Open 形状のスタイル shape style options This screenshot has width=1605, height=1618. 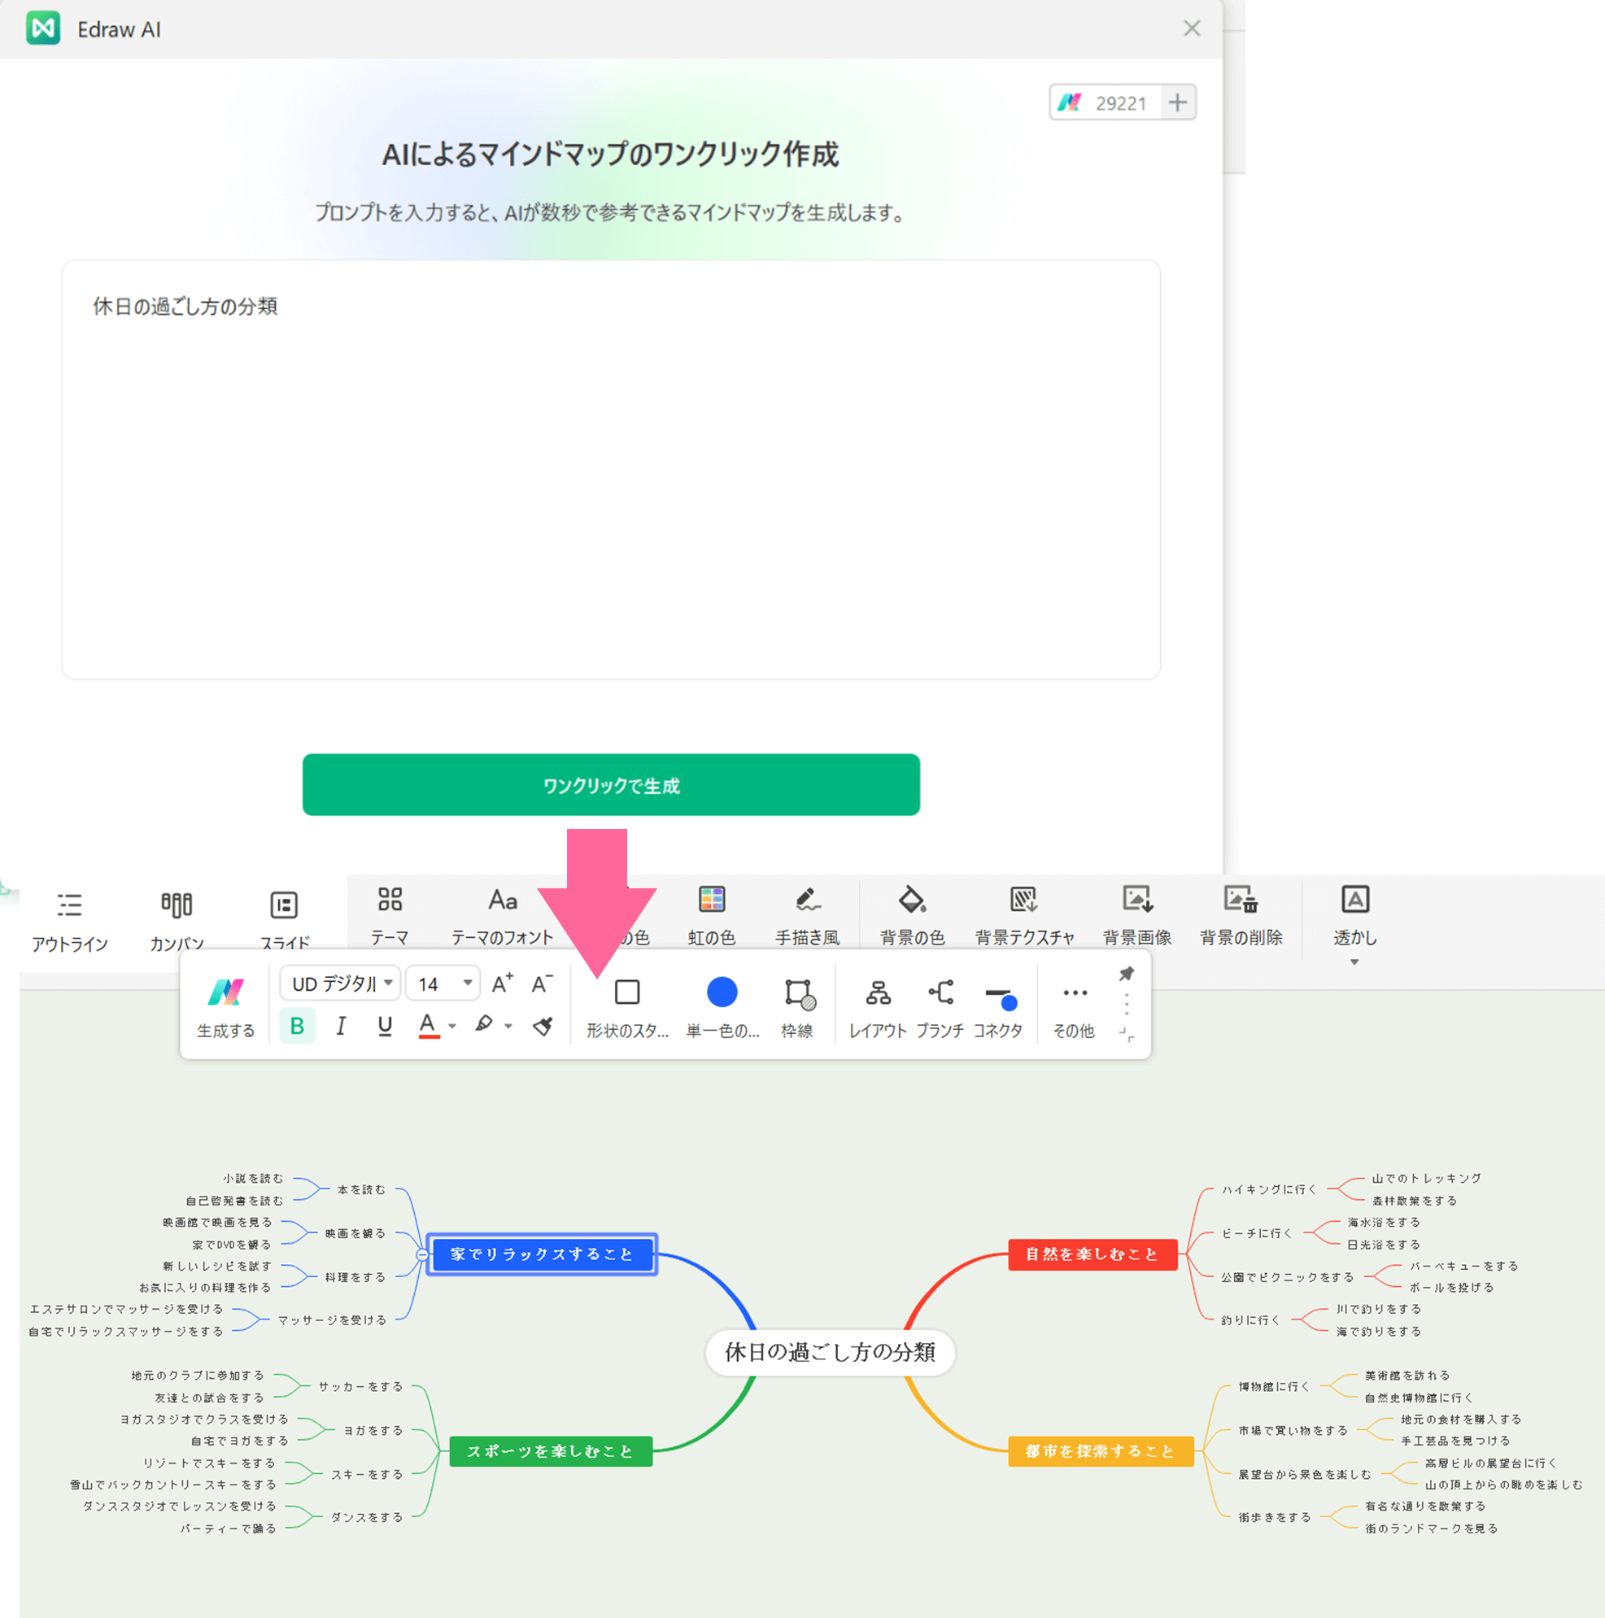click(x=626, y=1009)
